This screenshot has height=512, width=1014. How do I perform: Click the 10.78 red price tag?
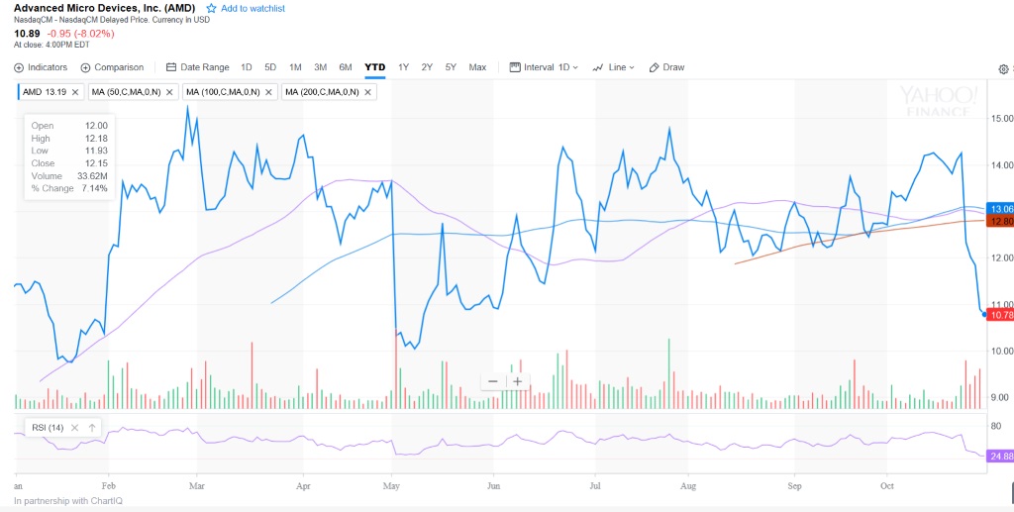point(1000,315)
